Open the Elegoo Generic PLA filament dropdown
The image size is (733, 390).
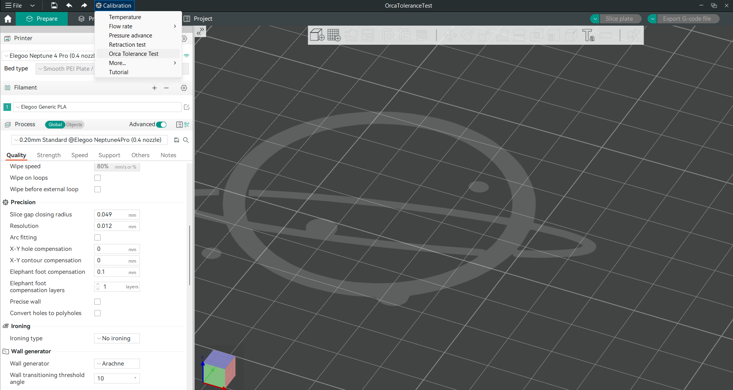coord(97,107)
